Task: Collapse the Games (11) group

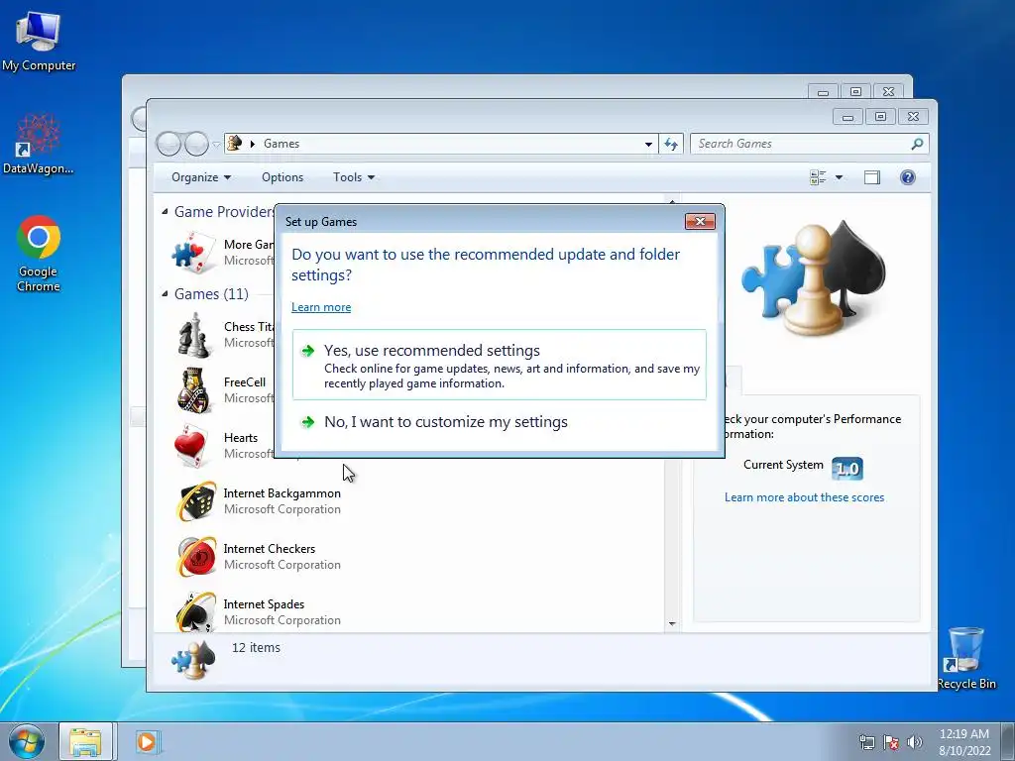Action: tap(165, 293)
